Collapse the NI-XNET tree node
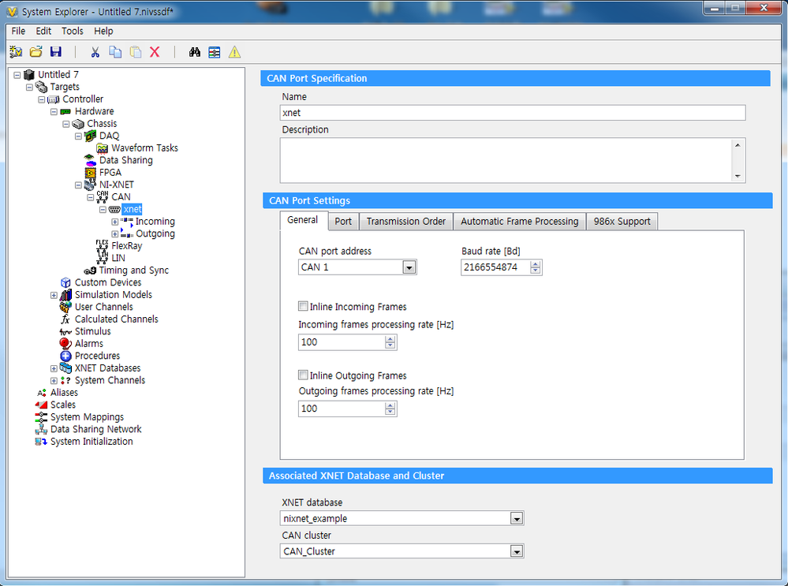 78,185
